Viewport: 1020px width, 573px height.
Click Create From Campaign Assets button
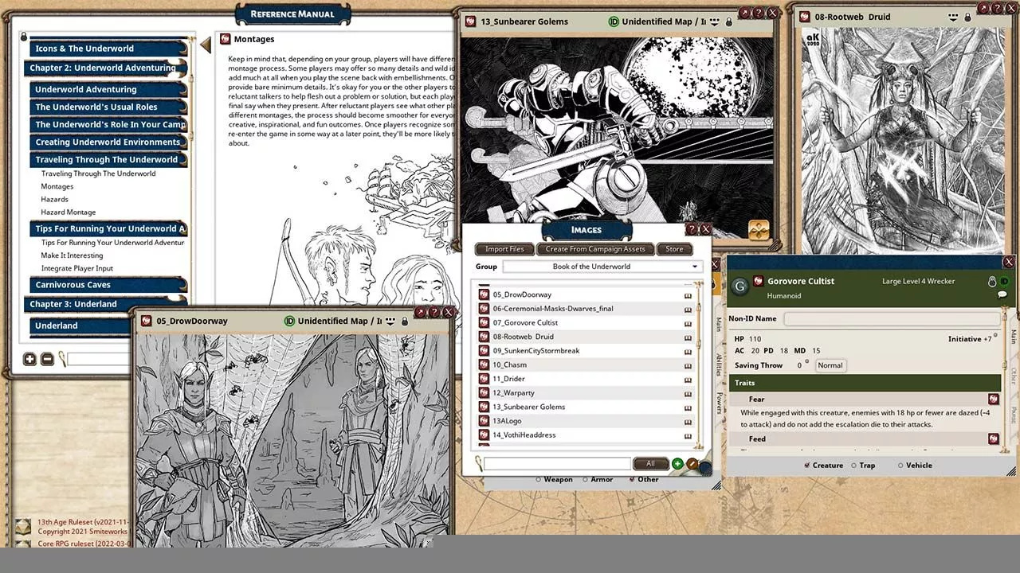595,249
